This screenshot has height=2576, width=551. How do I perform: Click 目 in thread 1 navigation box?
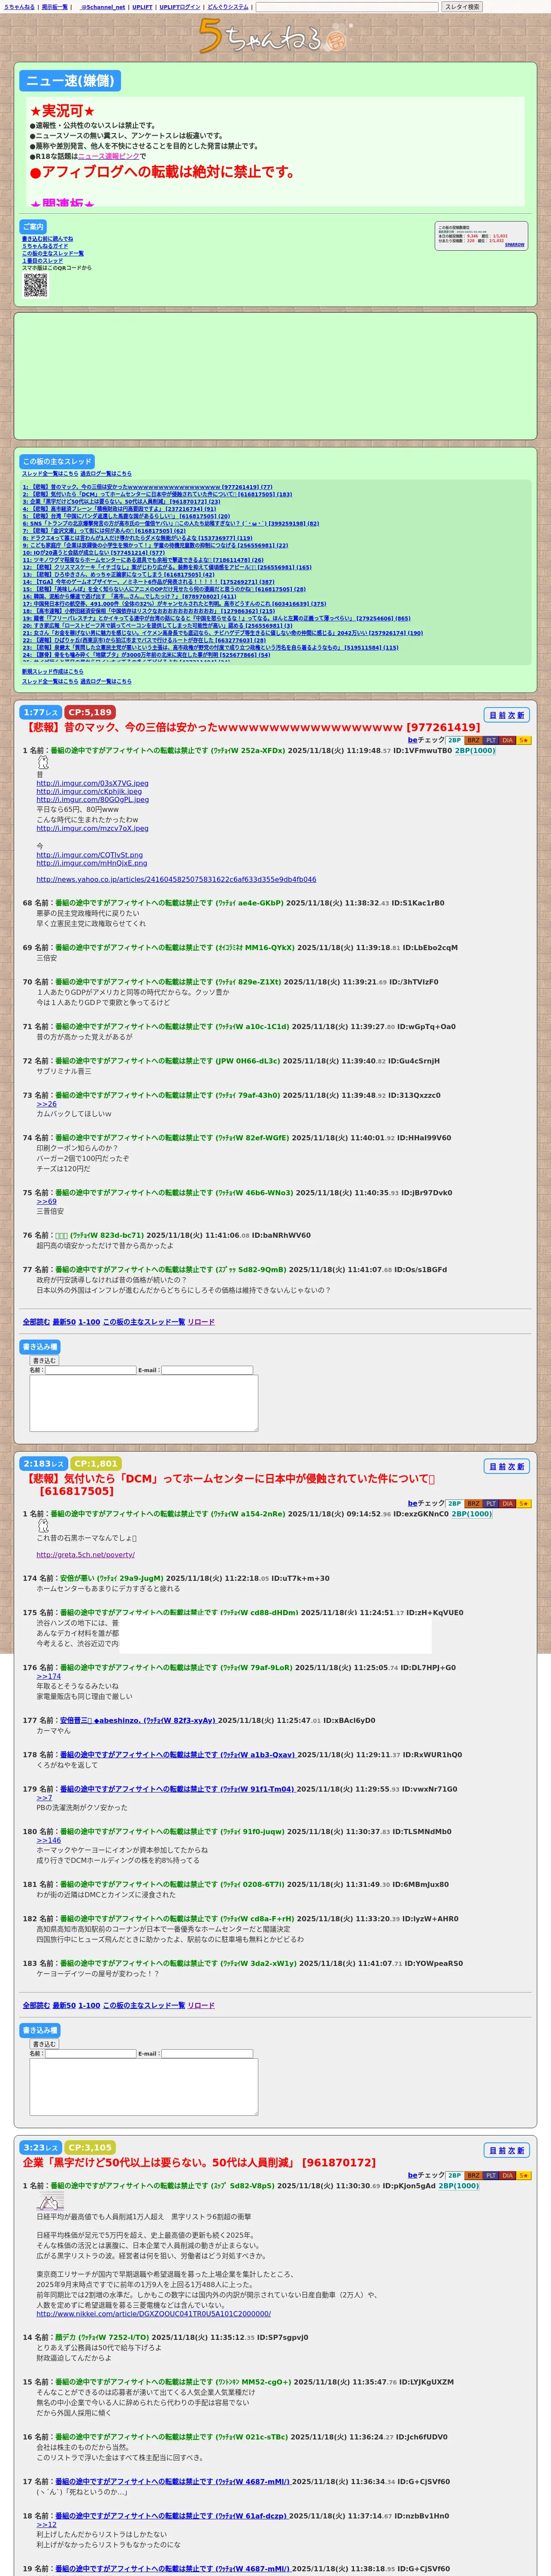coord(492,715)
